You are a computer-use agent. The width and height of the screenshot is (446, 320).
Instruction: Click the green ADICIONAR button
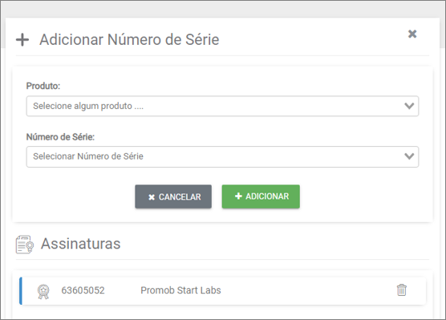(261, 196)
